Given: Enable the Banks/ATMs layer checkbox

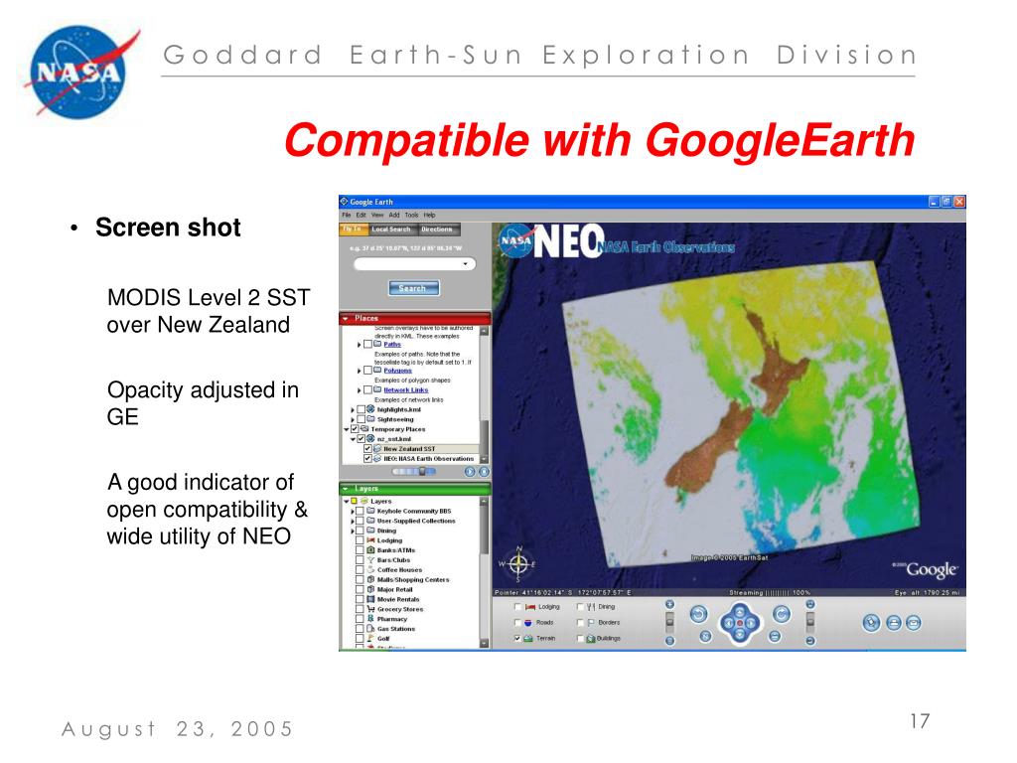Looking at the screenshot, I should coord(360,550).
